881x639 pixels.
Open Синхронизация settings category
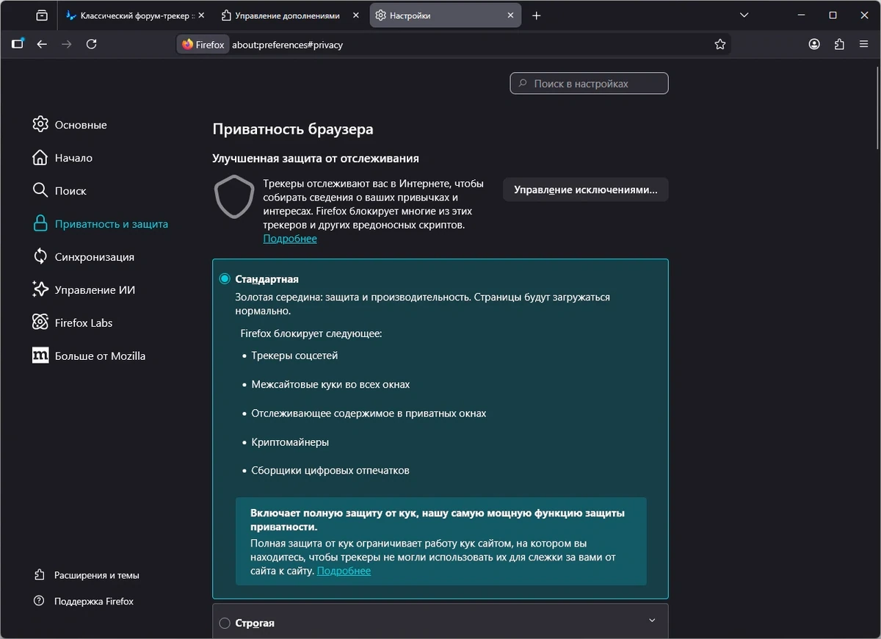point(84,256)
